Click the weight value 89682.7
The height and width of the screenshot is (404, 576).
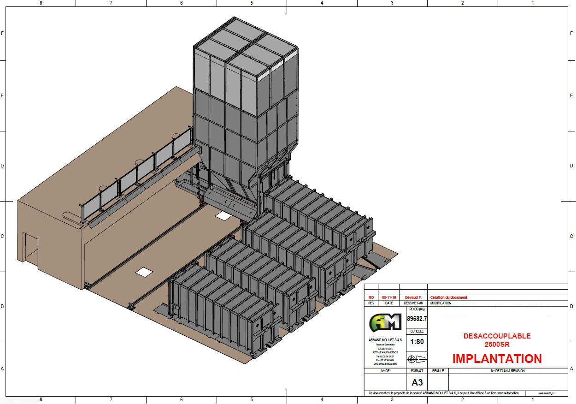[417, 319]
